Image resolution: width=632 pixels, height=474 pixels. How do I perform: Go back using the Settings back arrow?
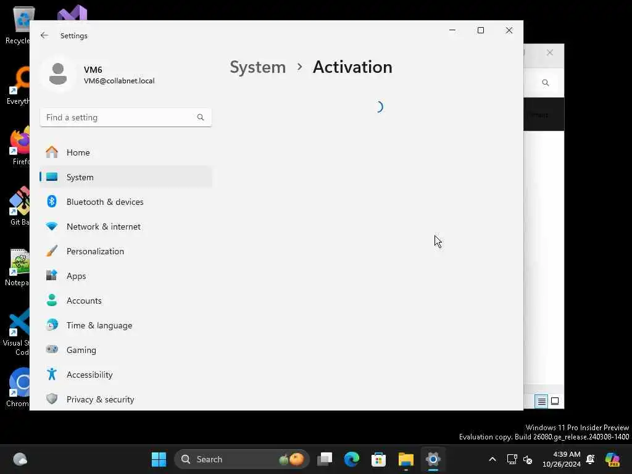[44, 35]
